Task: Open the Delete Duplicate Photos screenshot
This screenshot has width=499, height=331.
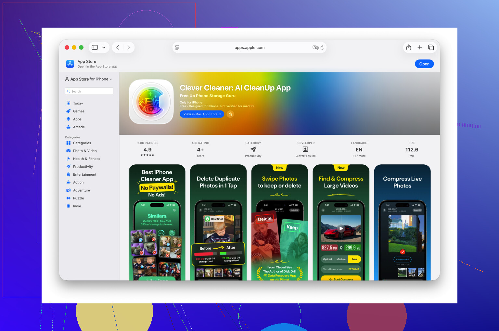Action: coord(218,223)
